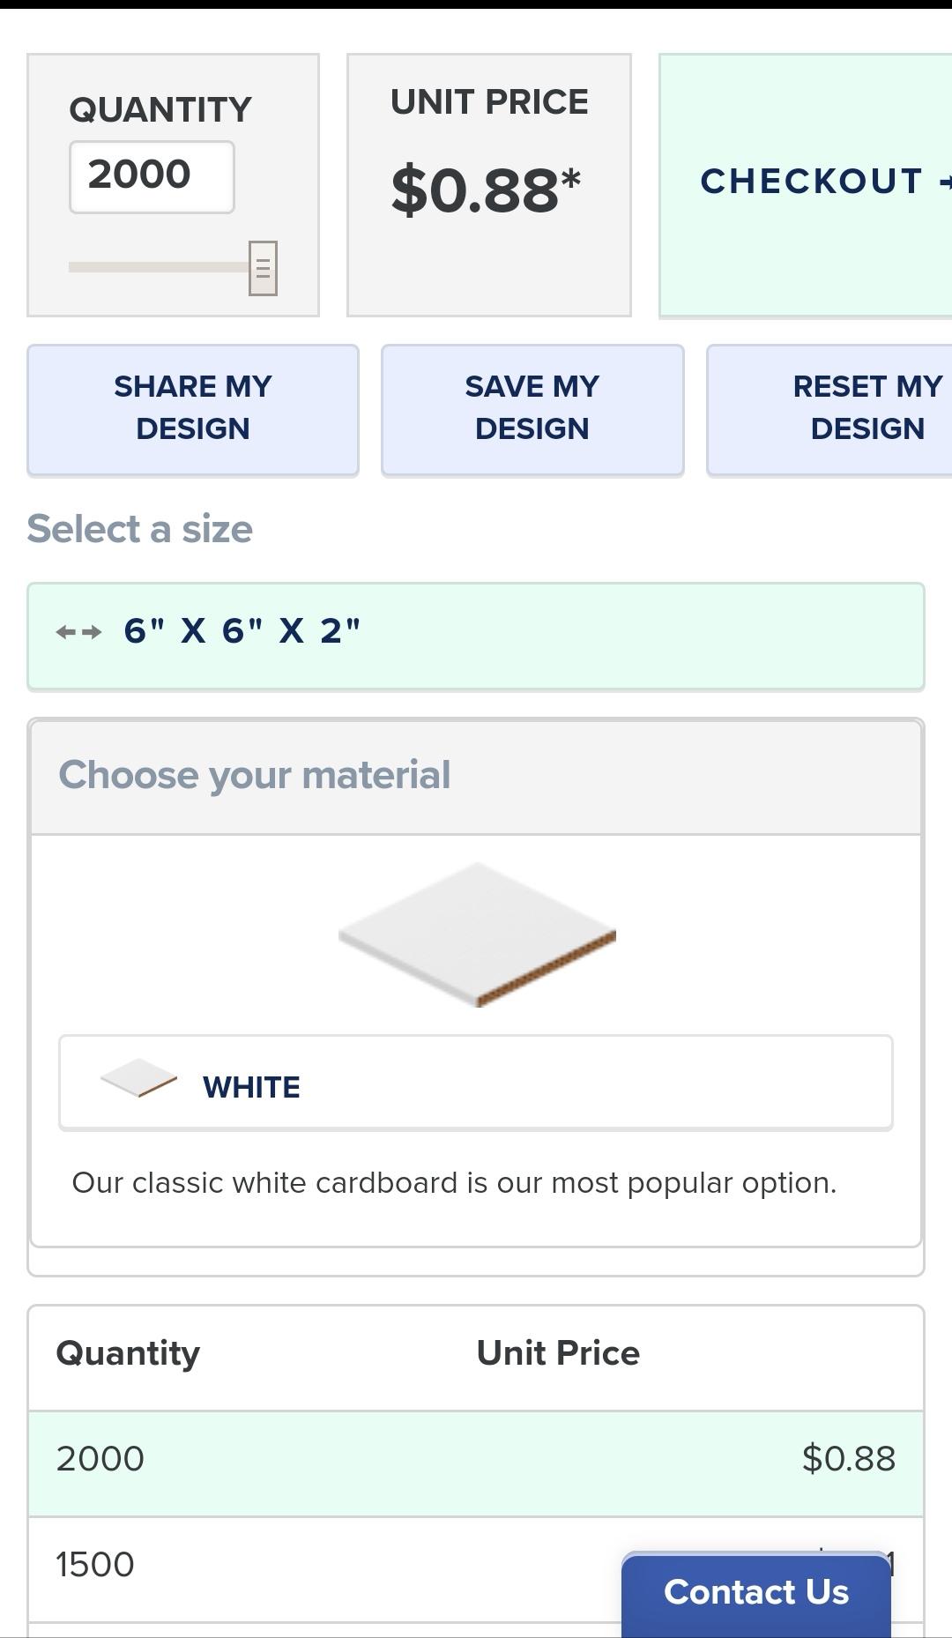952x1638 pixels.
Task: Open the WHITE material dropdown
Action: click(x=476, y=1083)
